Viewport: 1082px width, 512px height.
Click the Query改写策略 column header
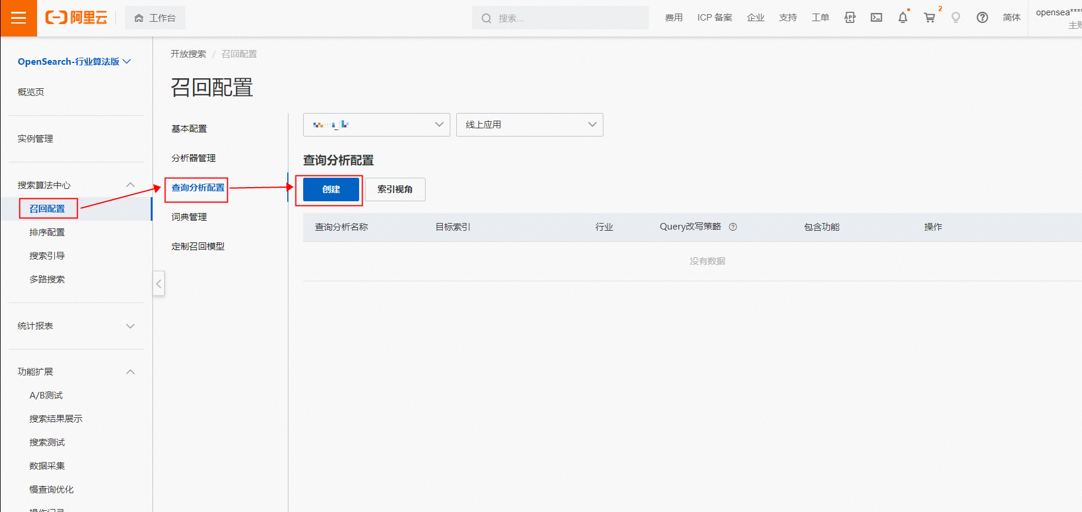691,227
